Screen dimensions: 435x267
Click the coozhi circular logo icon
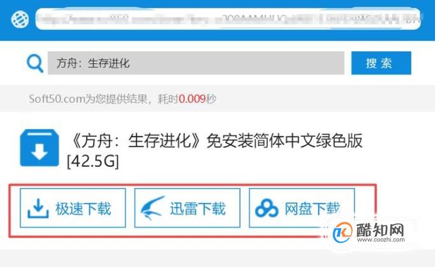[x=343, y=233]
